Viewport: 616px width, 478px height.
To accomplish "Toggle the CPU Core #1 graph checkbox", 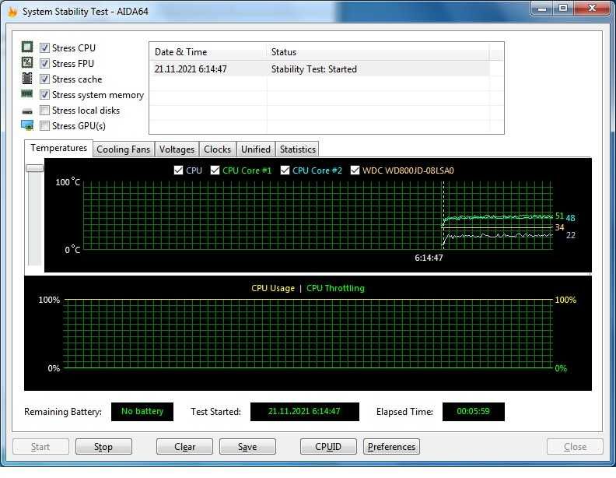I will (x=215, y=170).
